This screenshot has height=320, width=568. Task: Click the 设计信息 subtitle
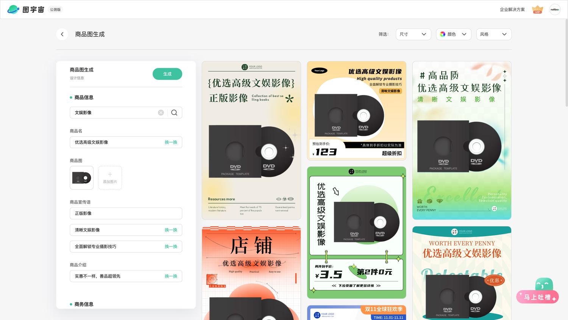pyautogui.click(x=77, y=78)
